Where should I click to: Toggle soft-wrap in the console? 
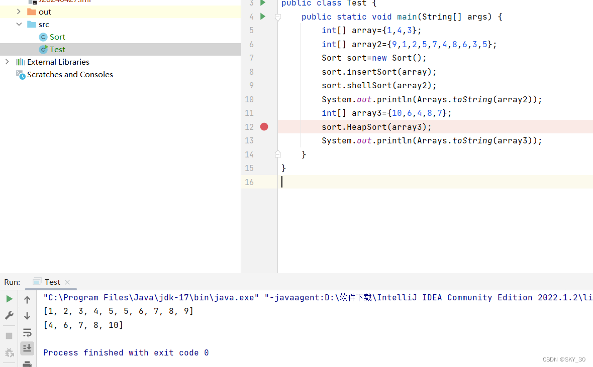click(27, 333)
